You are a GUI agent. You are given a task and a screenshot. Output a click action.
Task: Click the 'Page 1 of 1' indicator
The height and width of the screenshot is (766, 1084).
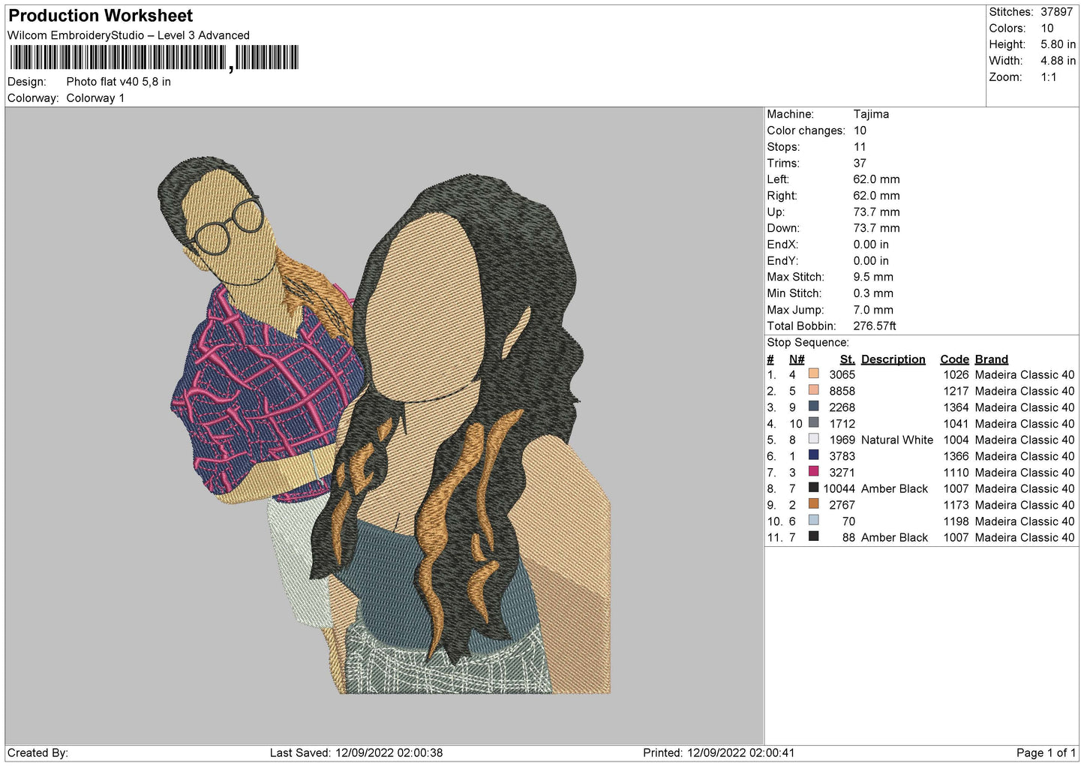[x=1046, y=752]
